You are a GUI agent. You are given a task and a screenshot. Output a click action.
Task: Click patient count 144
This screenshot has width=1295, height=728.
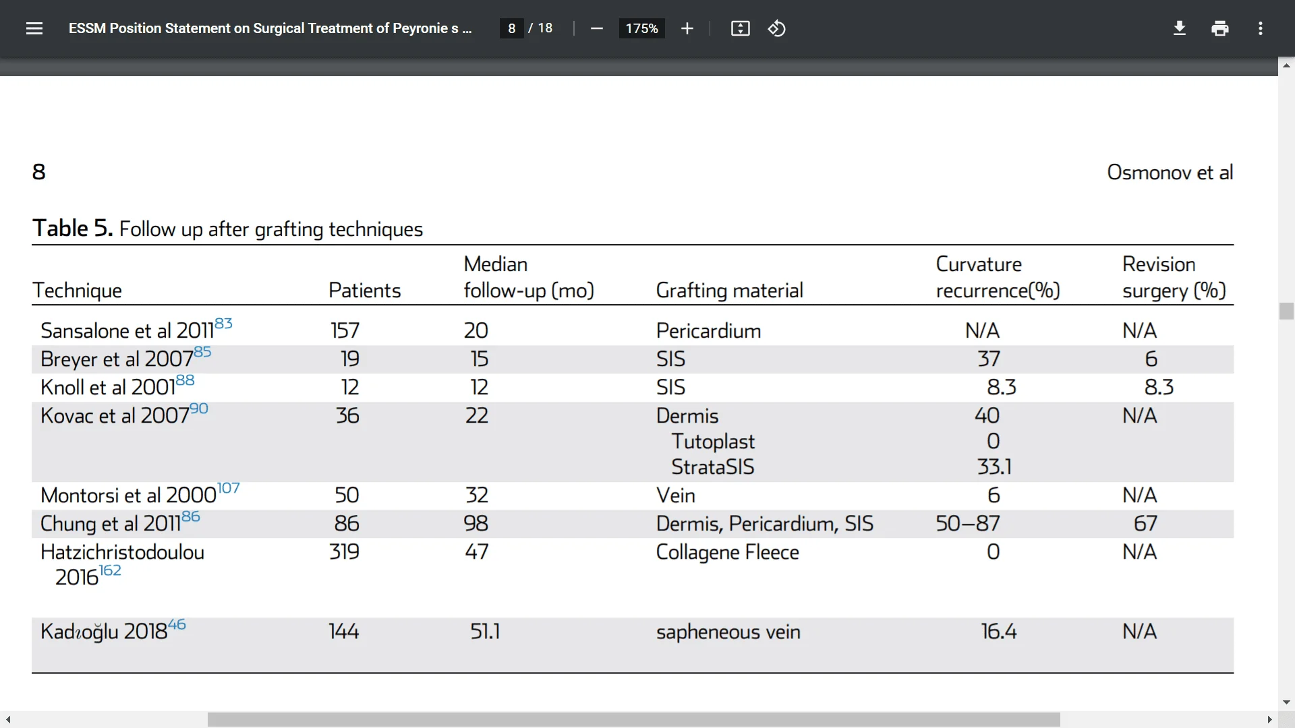click(x=343, y=632)
